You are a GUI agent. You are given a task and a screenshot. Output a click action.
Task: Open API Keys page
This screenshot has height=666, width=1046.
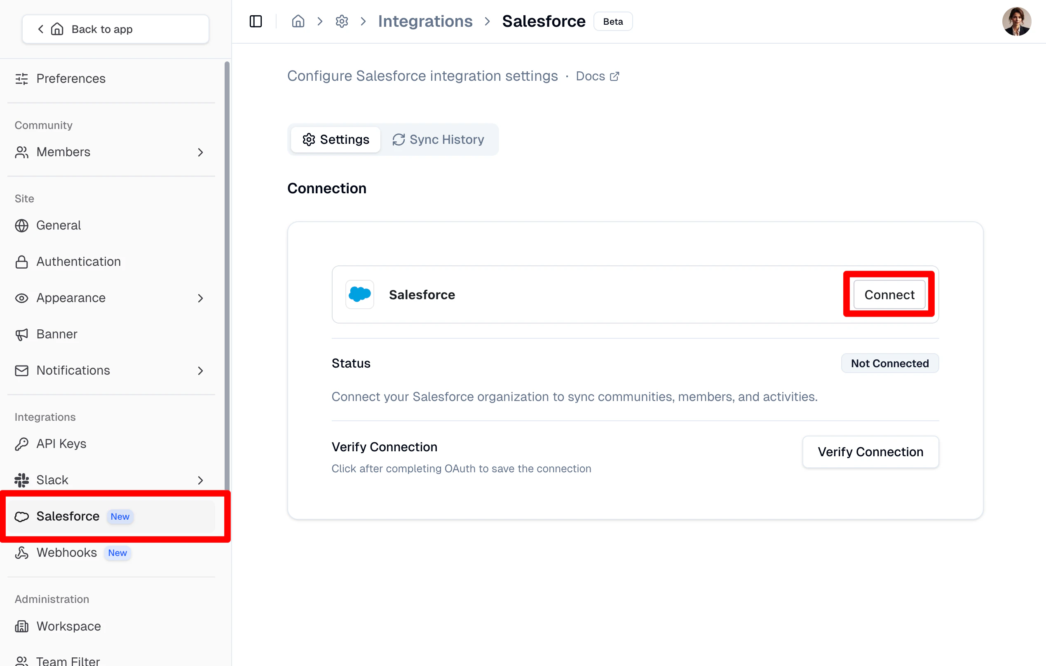tap(111, 443)
